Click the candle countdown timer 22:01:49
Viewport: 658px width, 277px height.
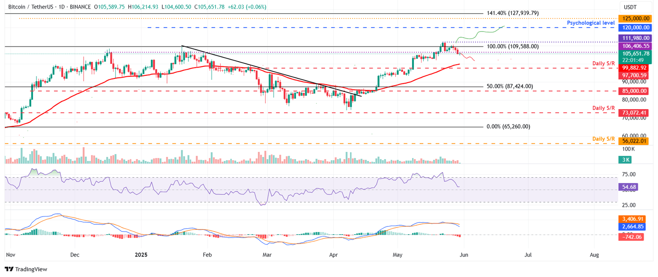coord(634,61)
